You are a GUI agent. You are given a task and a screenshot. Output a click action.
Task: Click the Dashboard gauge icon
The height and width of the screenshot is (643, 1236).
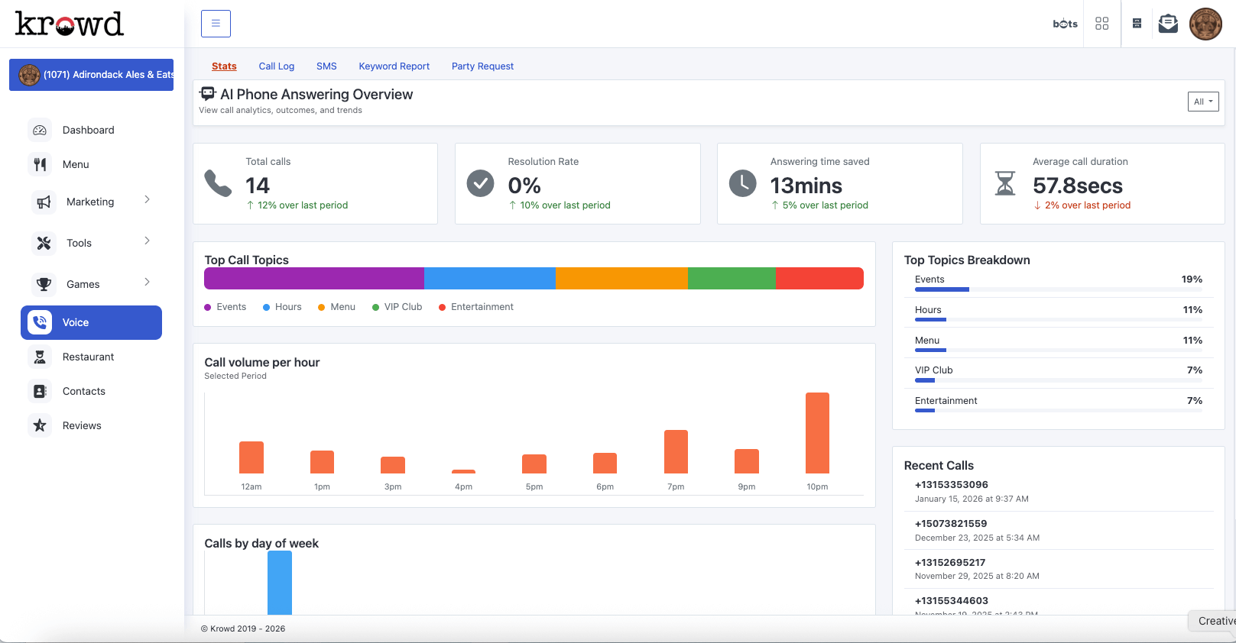tap(40, 131)
